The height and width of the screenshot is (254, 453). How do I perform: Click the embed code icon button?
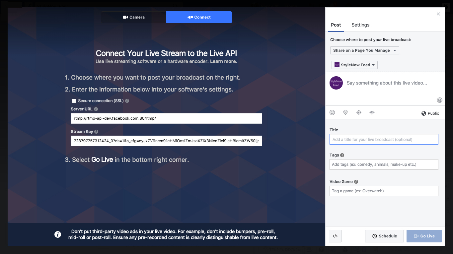[x=335, y=236]
